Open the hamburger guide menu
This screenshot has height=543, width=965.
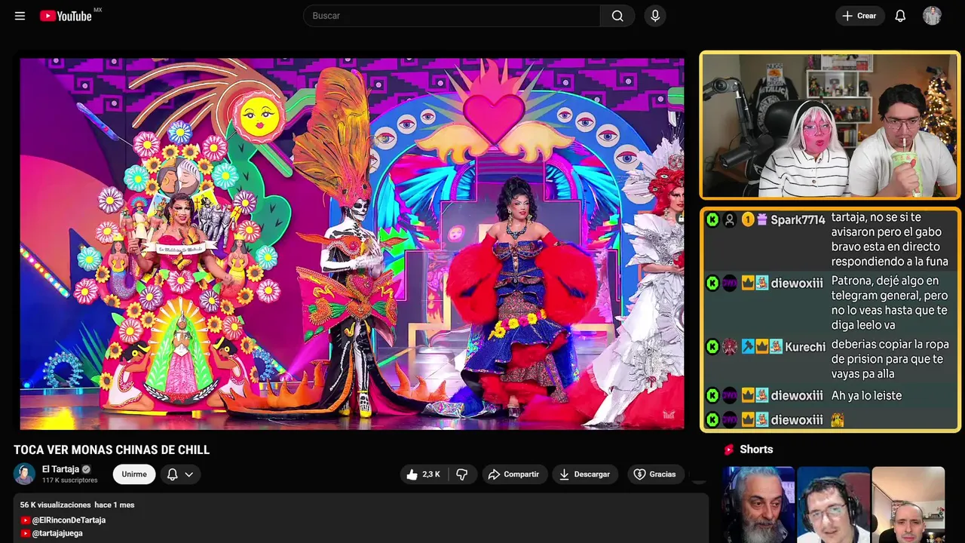tap(20, 16)
